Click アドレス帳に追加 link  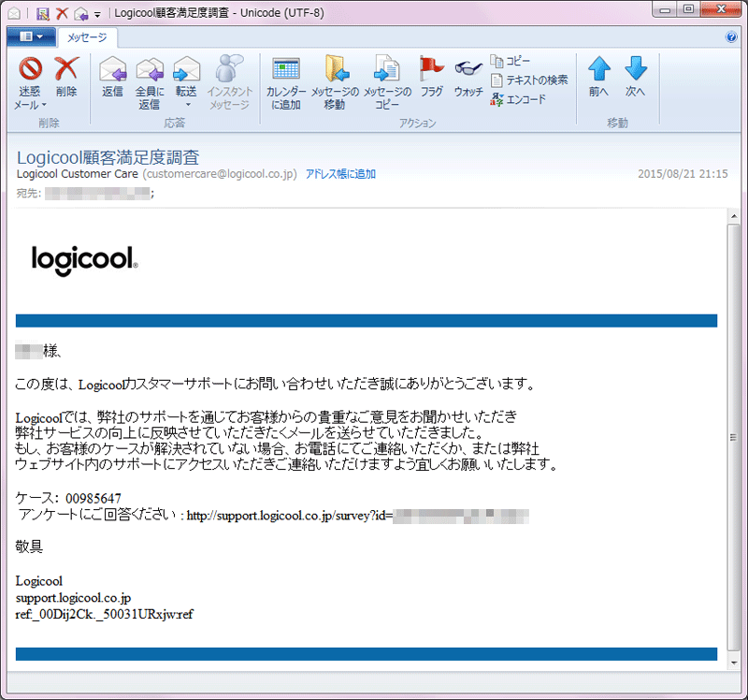[x=340, y=174]
